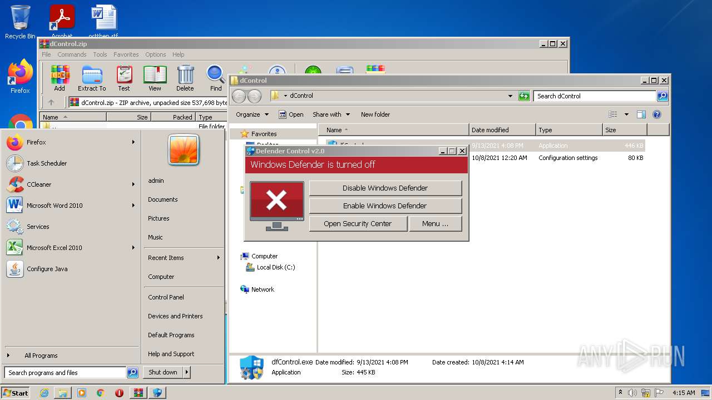Click the volume speaker icon in system tray

[x=632, y=393]
